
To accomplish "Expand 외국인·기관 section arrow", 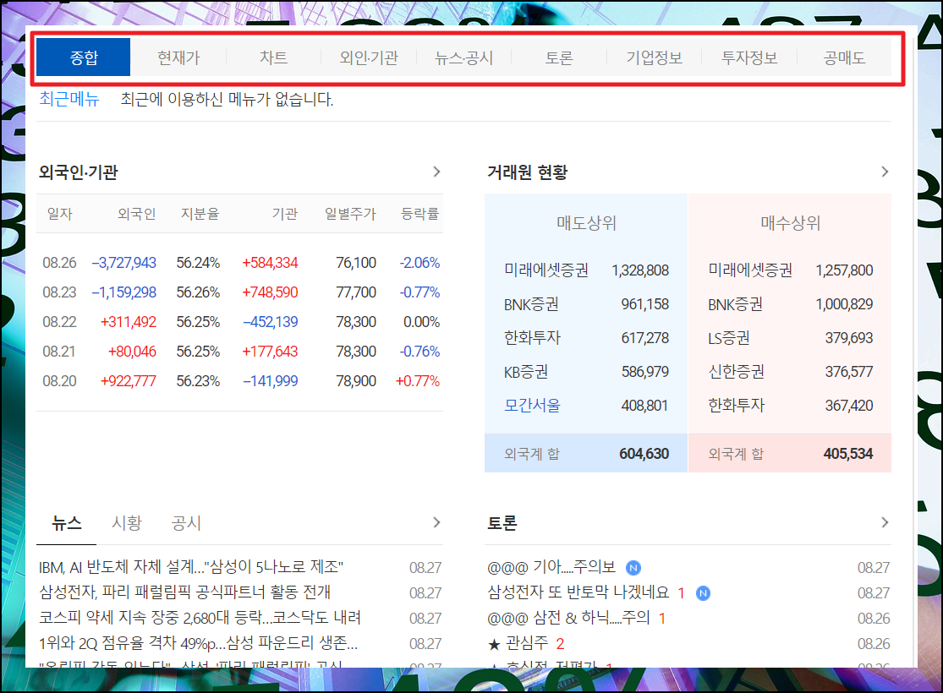I will (x=436, y=172).
